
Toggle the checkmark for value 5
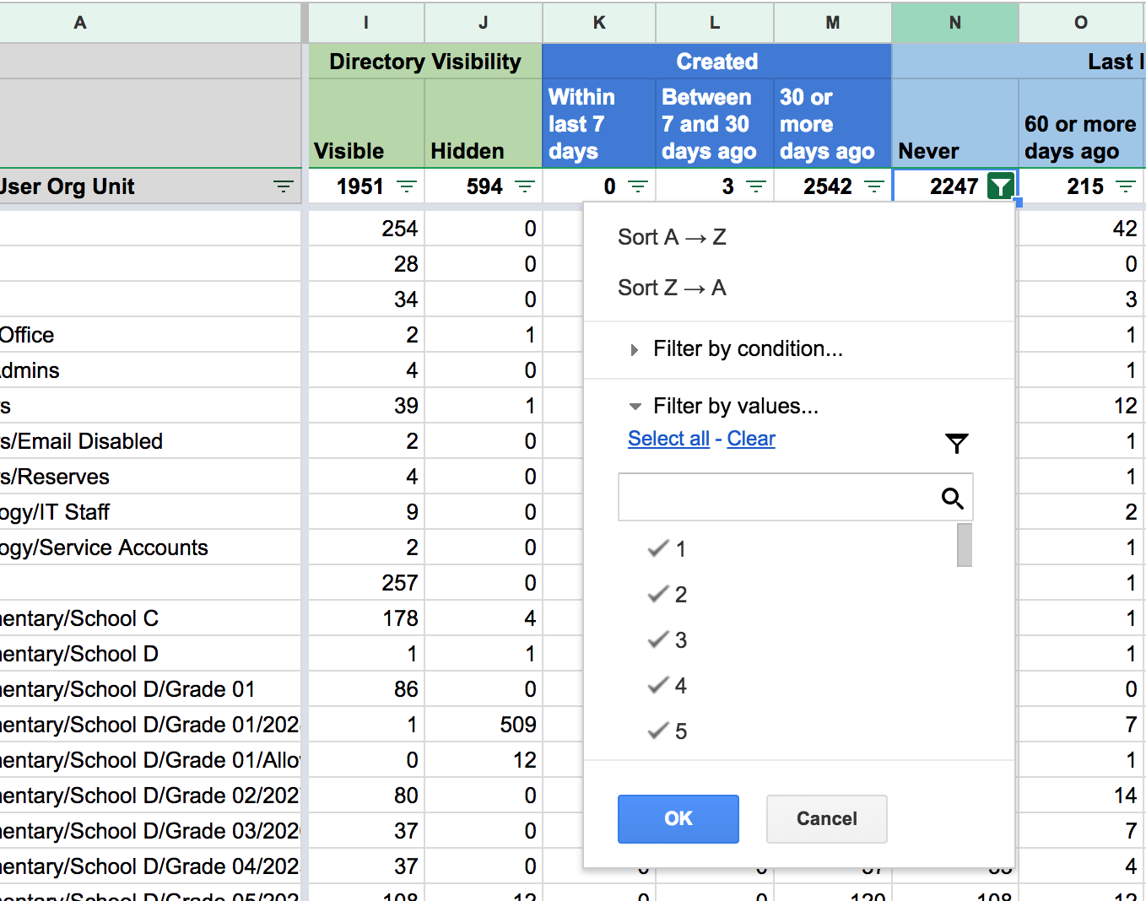point(659,731)
